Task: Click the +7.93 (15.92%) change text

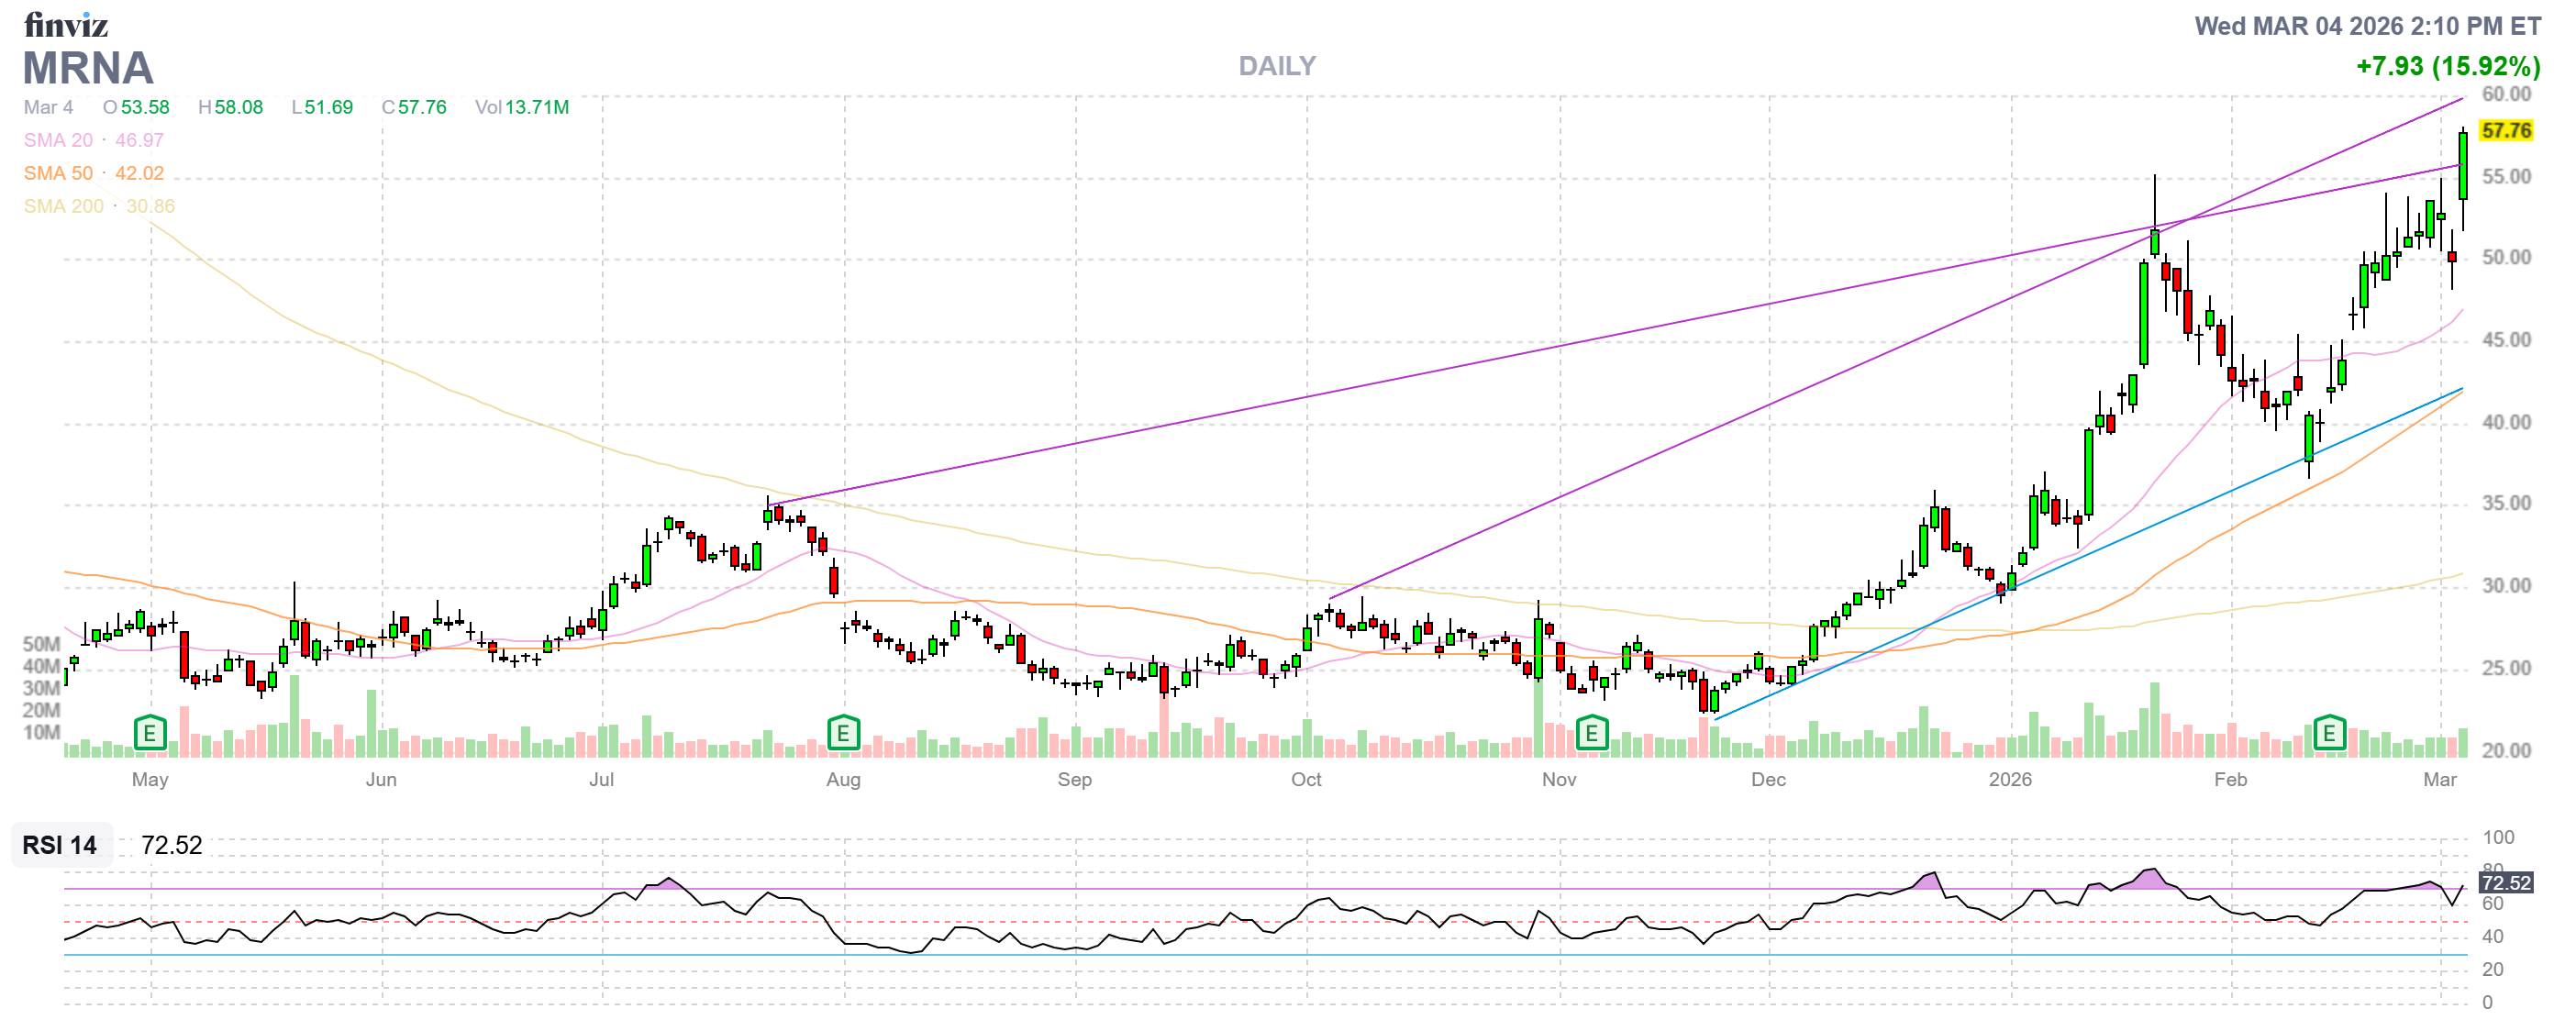Action: [2447, 66]
